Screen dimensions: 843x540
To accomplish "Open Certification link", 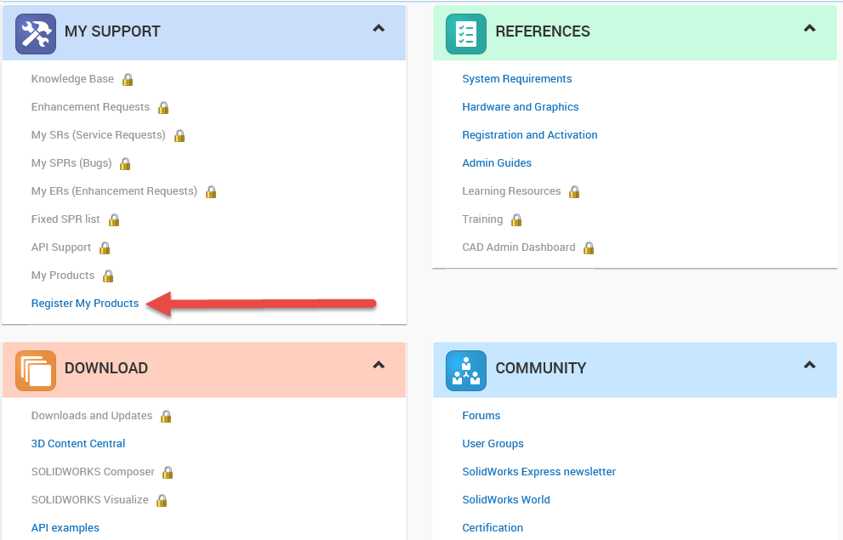I will click(x=493, y=527).
